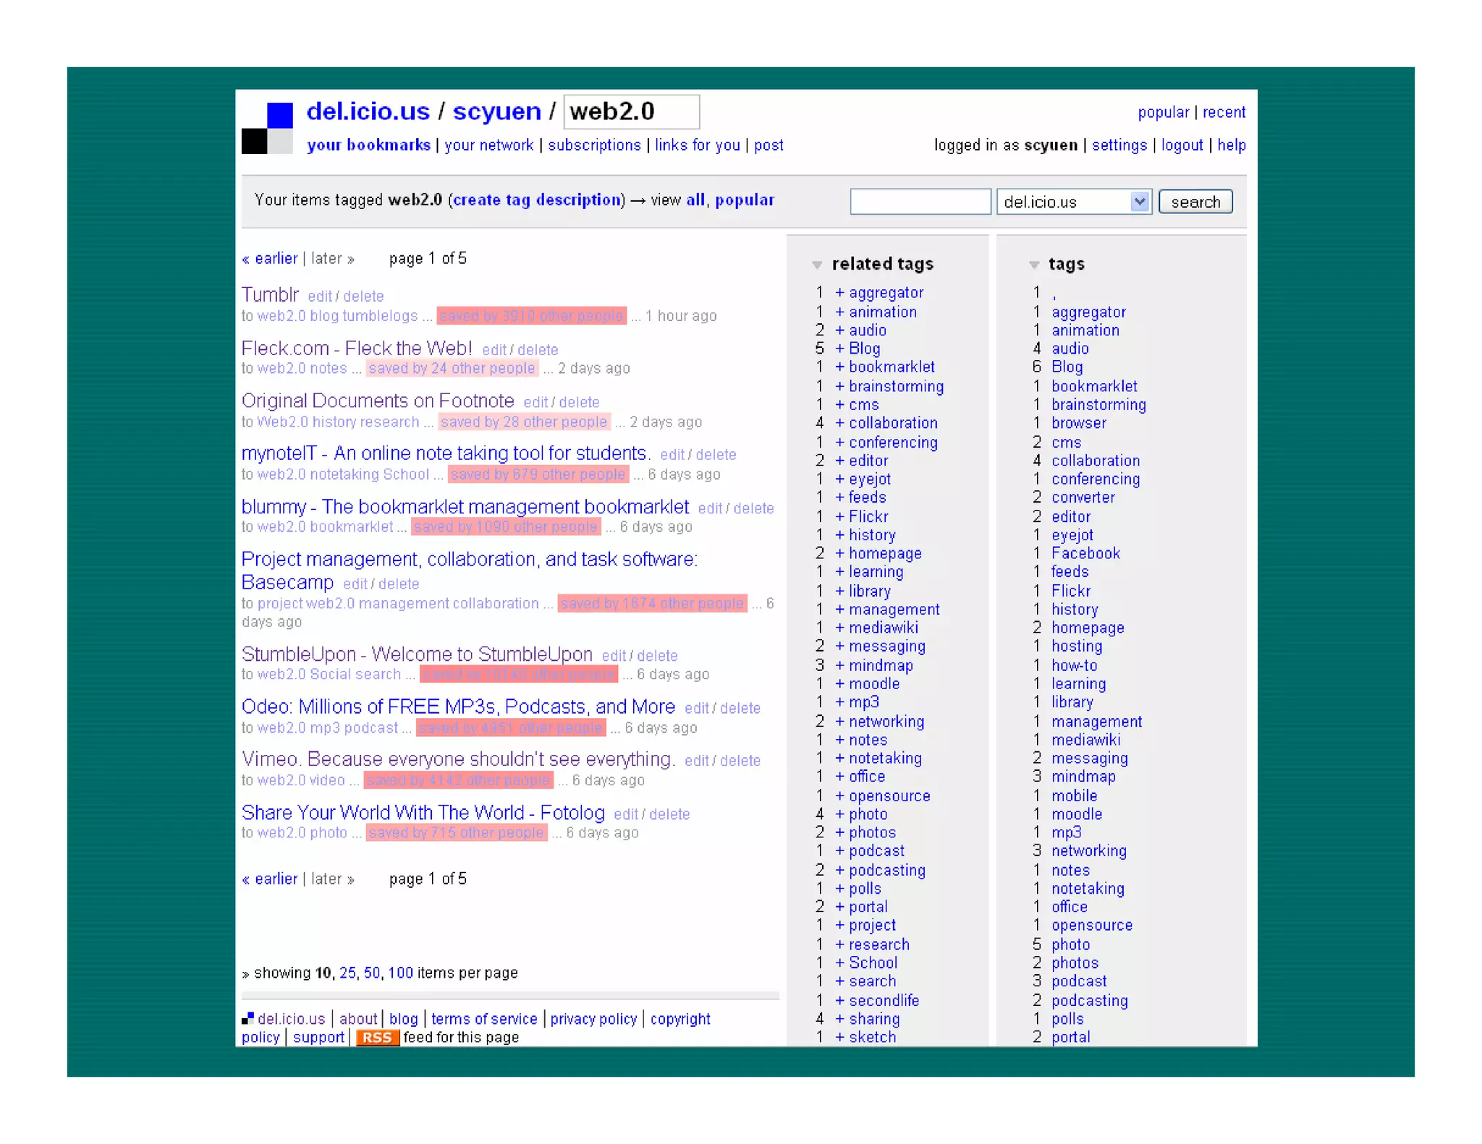Open the support footer link

pyautogui.click(x=318, y=1037)
